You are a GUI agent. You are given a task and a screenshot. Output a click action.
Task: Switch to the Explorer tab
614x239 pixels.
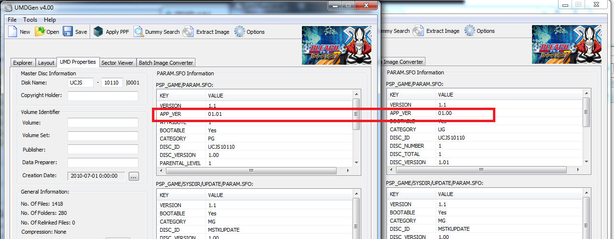pos(23,63)
